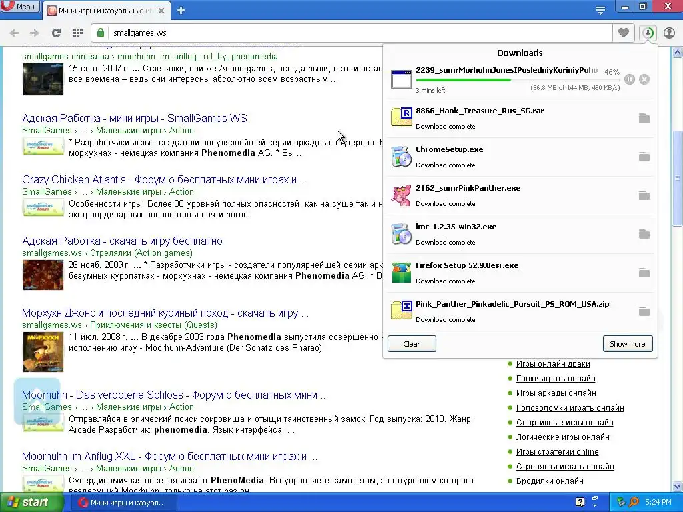Click the dark thumbnail beside 15 сент. 2007
The height and width of the screenshot is (512, 683).
click(x=43, y=79)
